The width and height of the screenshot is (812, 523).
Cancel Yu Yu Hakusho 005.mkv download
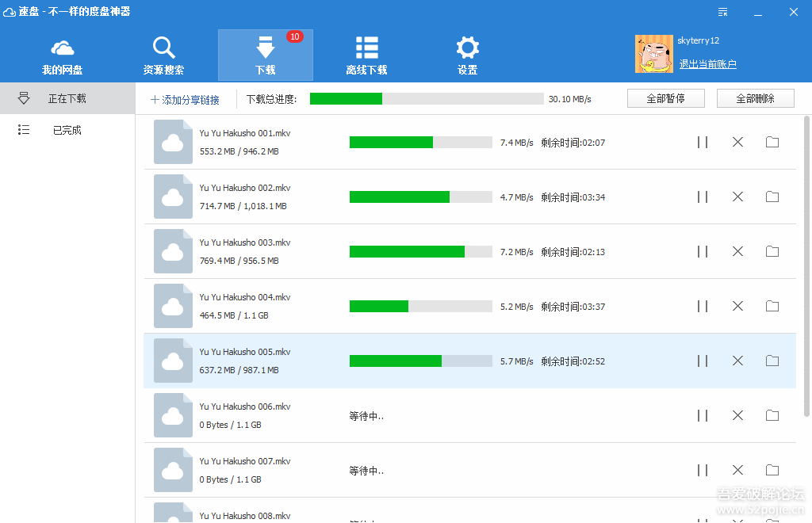coord(737,361)
